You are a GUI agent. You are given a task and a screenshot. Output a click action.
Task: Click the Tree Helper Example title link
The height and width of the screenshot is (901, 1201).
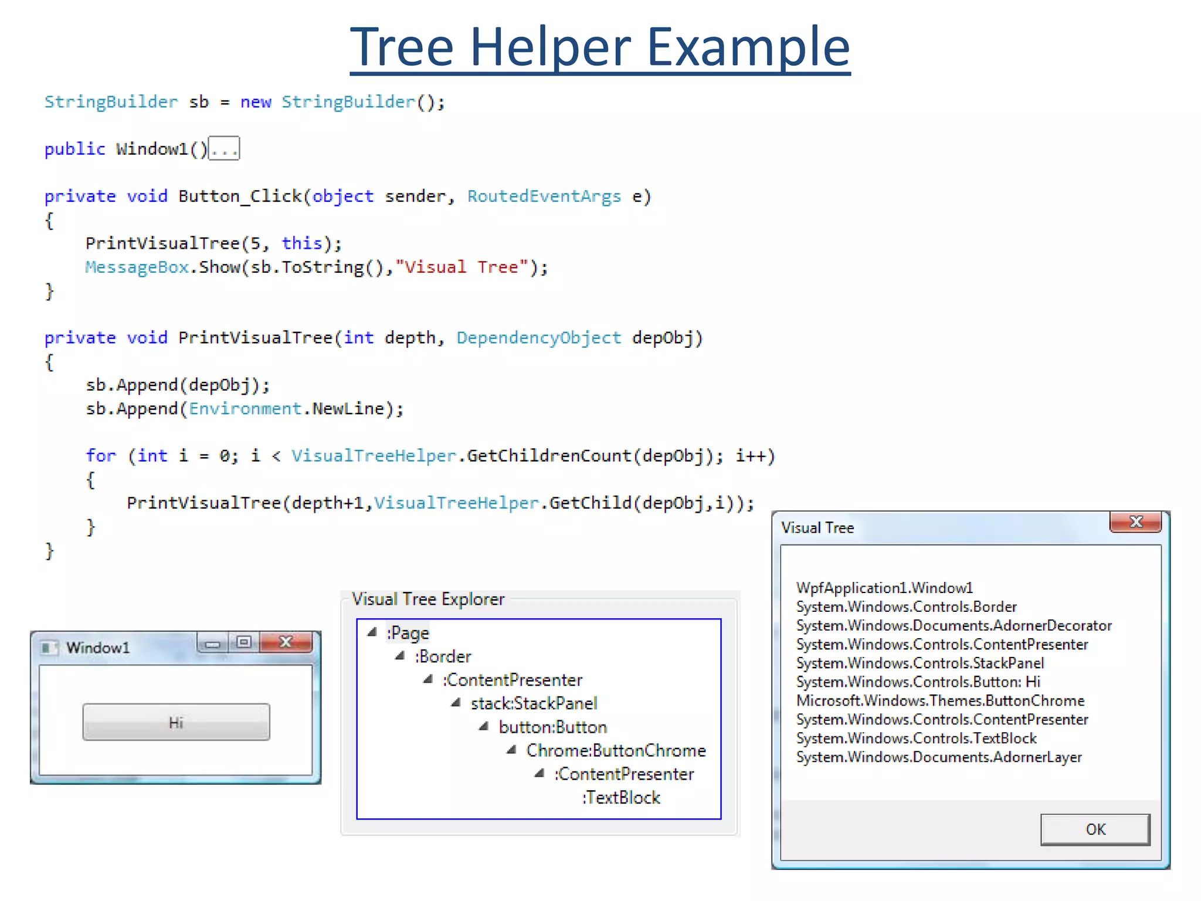coord(600,47)
